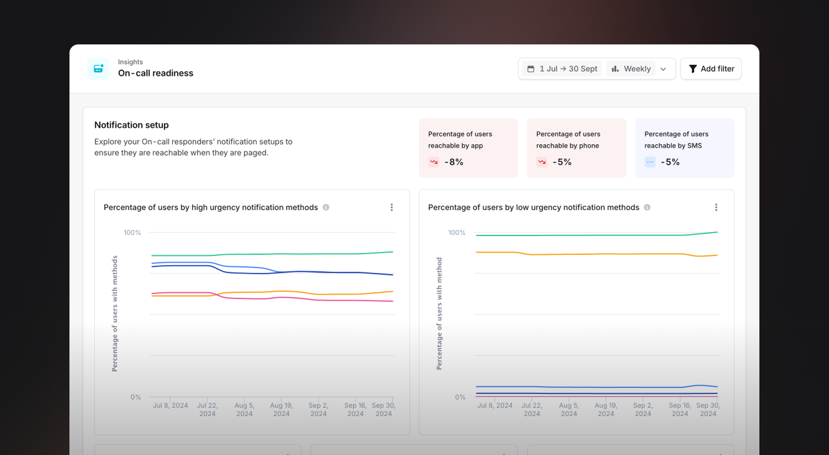The height and width of the screenshot is (455, 829).
Task: Select the reachable by SMS stat card
Action: coord(684,148)
